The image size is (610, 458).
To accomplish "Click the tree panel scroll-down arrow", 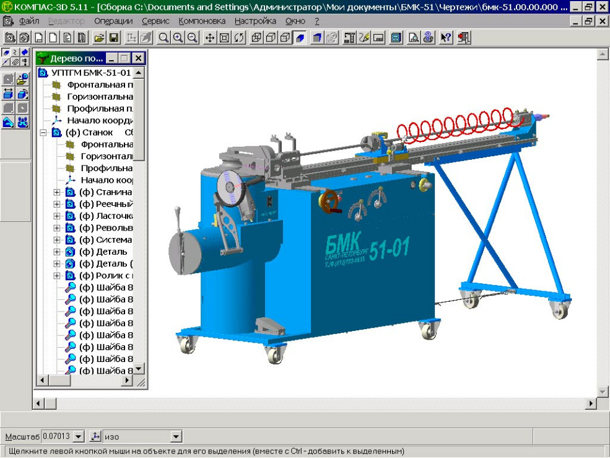I will tap(139, 369).
